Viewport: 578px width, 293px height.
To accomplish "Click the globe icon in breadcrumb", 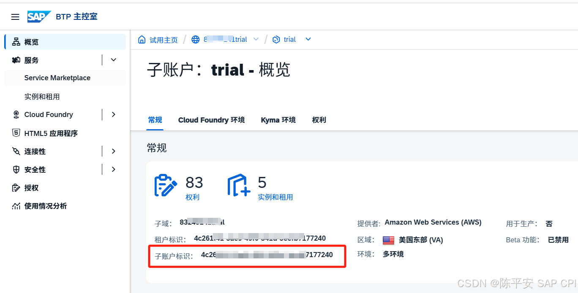I will pos(195,39).
